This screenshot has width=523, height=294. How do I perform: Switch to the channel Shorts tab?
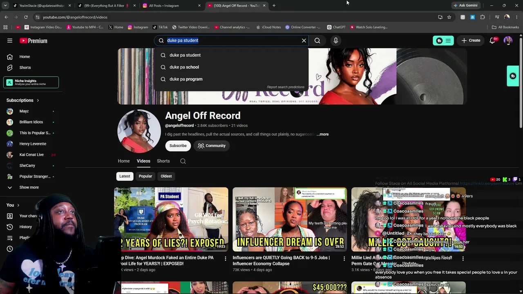(x=163, y=161)
